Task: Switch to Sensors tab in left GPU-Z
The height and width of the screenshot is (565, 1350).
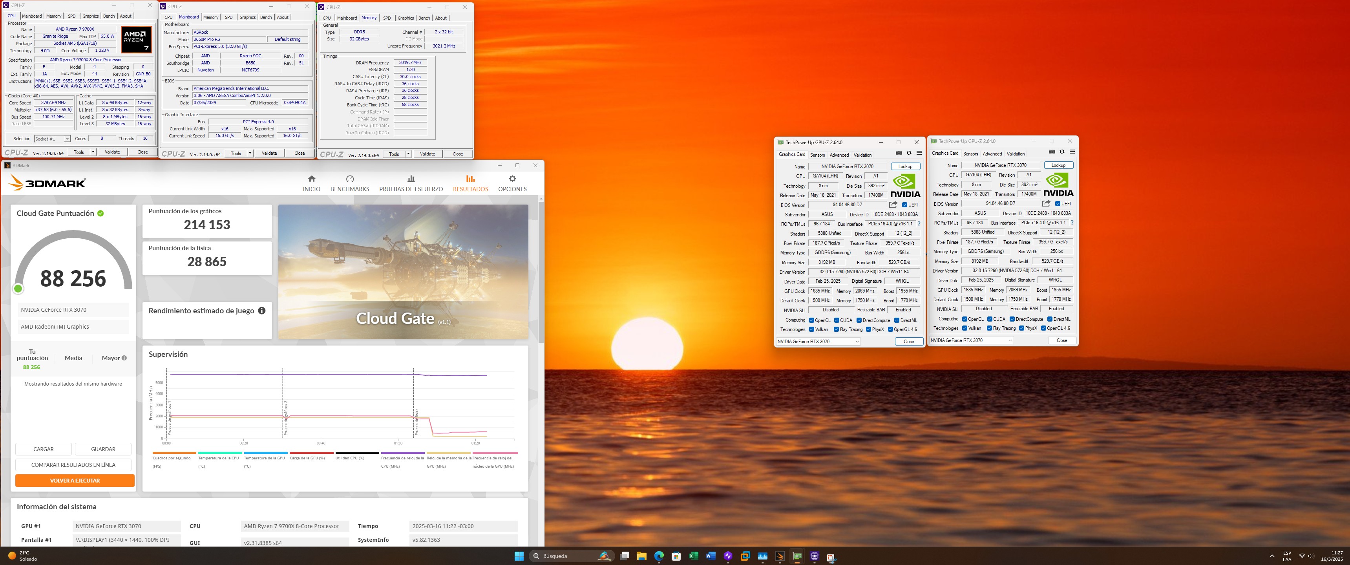Action: tap(817, 155)
